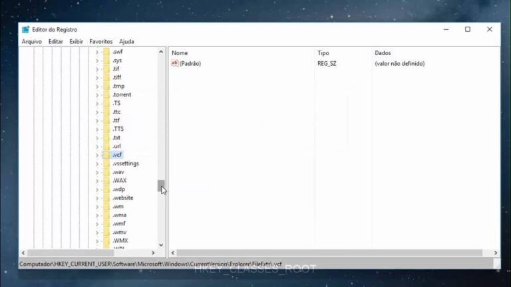Click the .wmf folder icon
The width and height of the screenshot is (511, 287).
click(x=106, y=224)
